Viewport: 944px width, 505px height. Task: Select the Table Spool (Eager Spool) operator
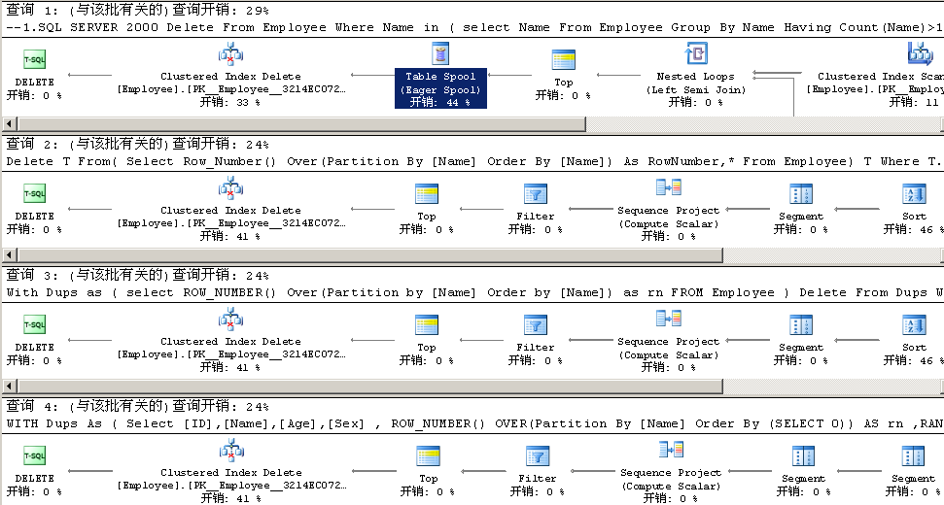click(441, 54)
